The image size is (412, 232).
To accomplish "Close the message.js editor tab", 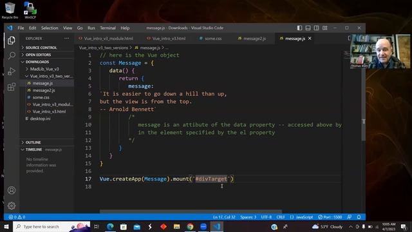I will click(x=310, y=39).
